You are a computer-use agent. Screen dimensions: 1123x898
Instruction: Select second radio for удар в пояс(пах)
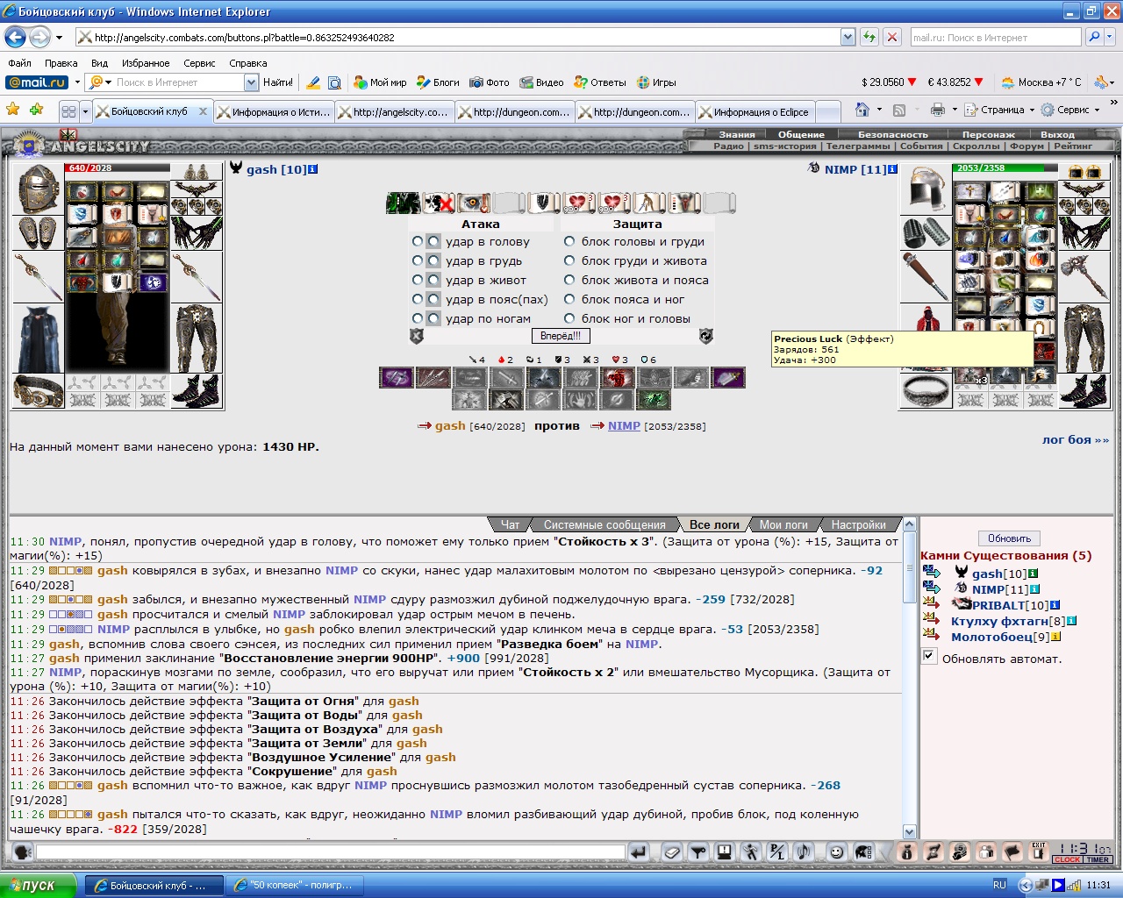click(433, 299)
